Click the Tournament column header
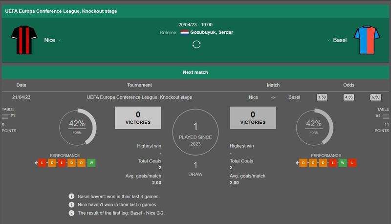The width and height of the screenshot is (391, 224). pos(139,85)
